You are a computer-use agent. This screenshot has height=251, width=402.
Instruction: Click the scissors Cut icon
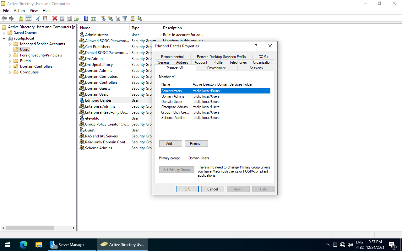pos(38,19)
